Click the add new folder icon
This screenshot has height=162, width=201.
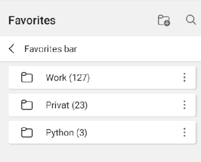pyautogui.click(x=164, y=20)
